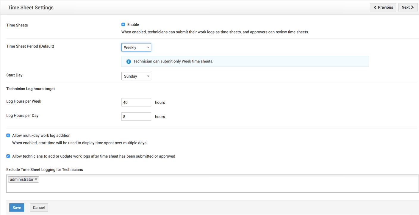Cancel the time sheet changes
This screenshot has width=419, height=215.
pyautogui.click(x=39, y=208)
